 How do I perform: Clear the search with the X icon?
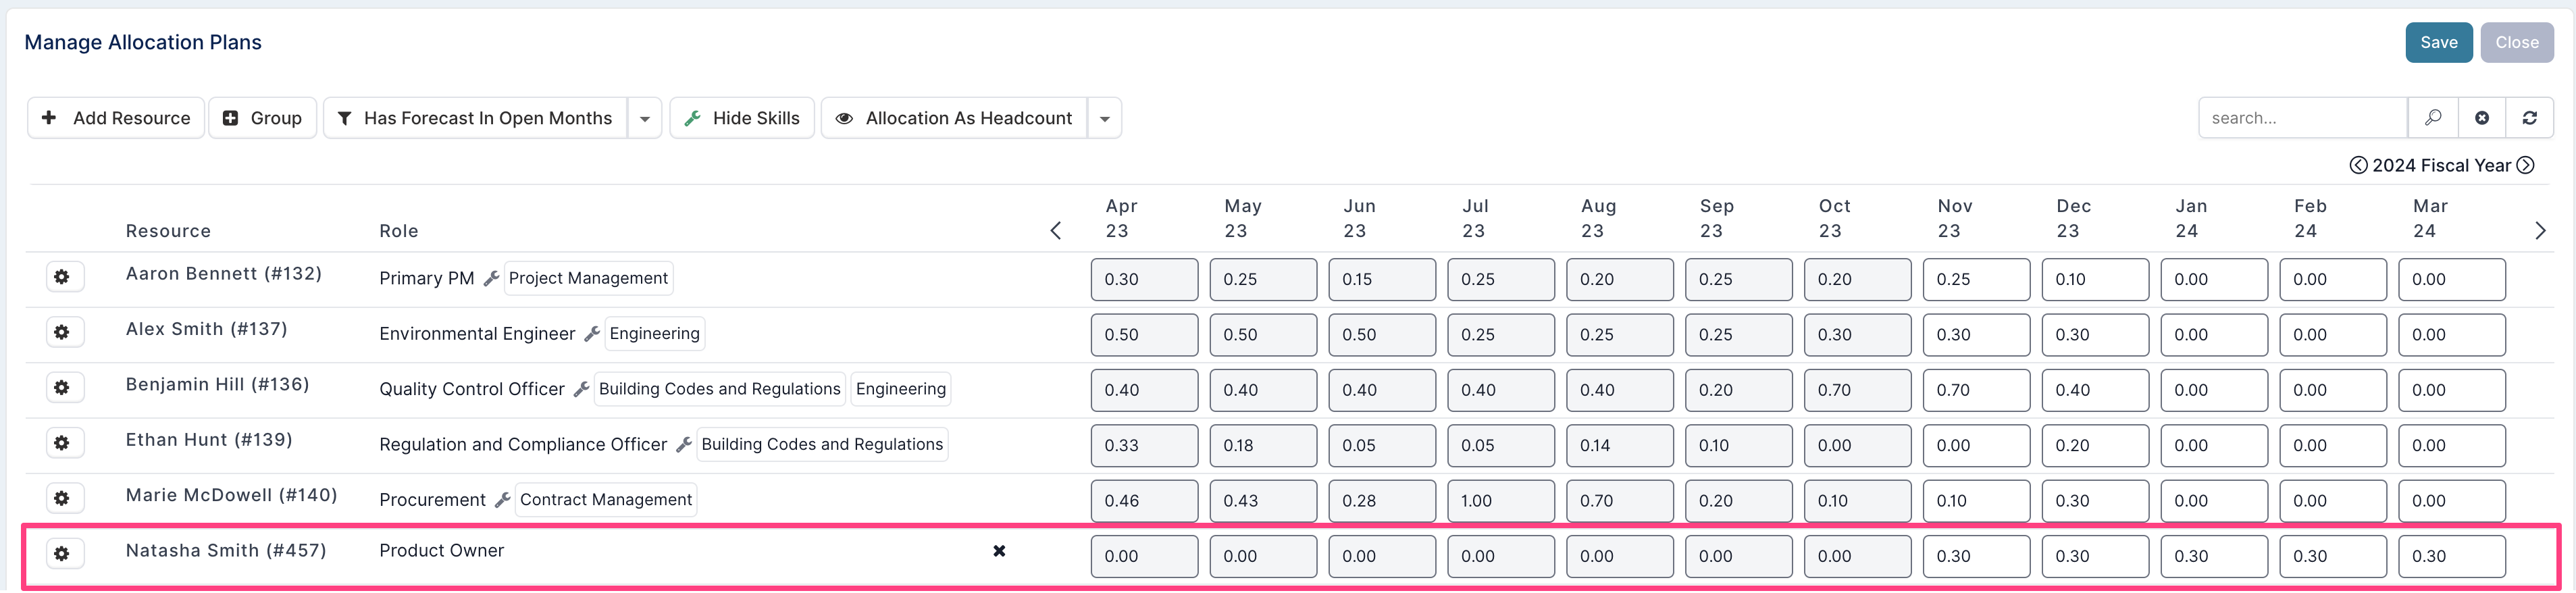click(x=2482, y=118)
